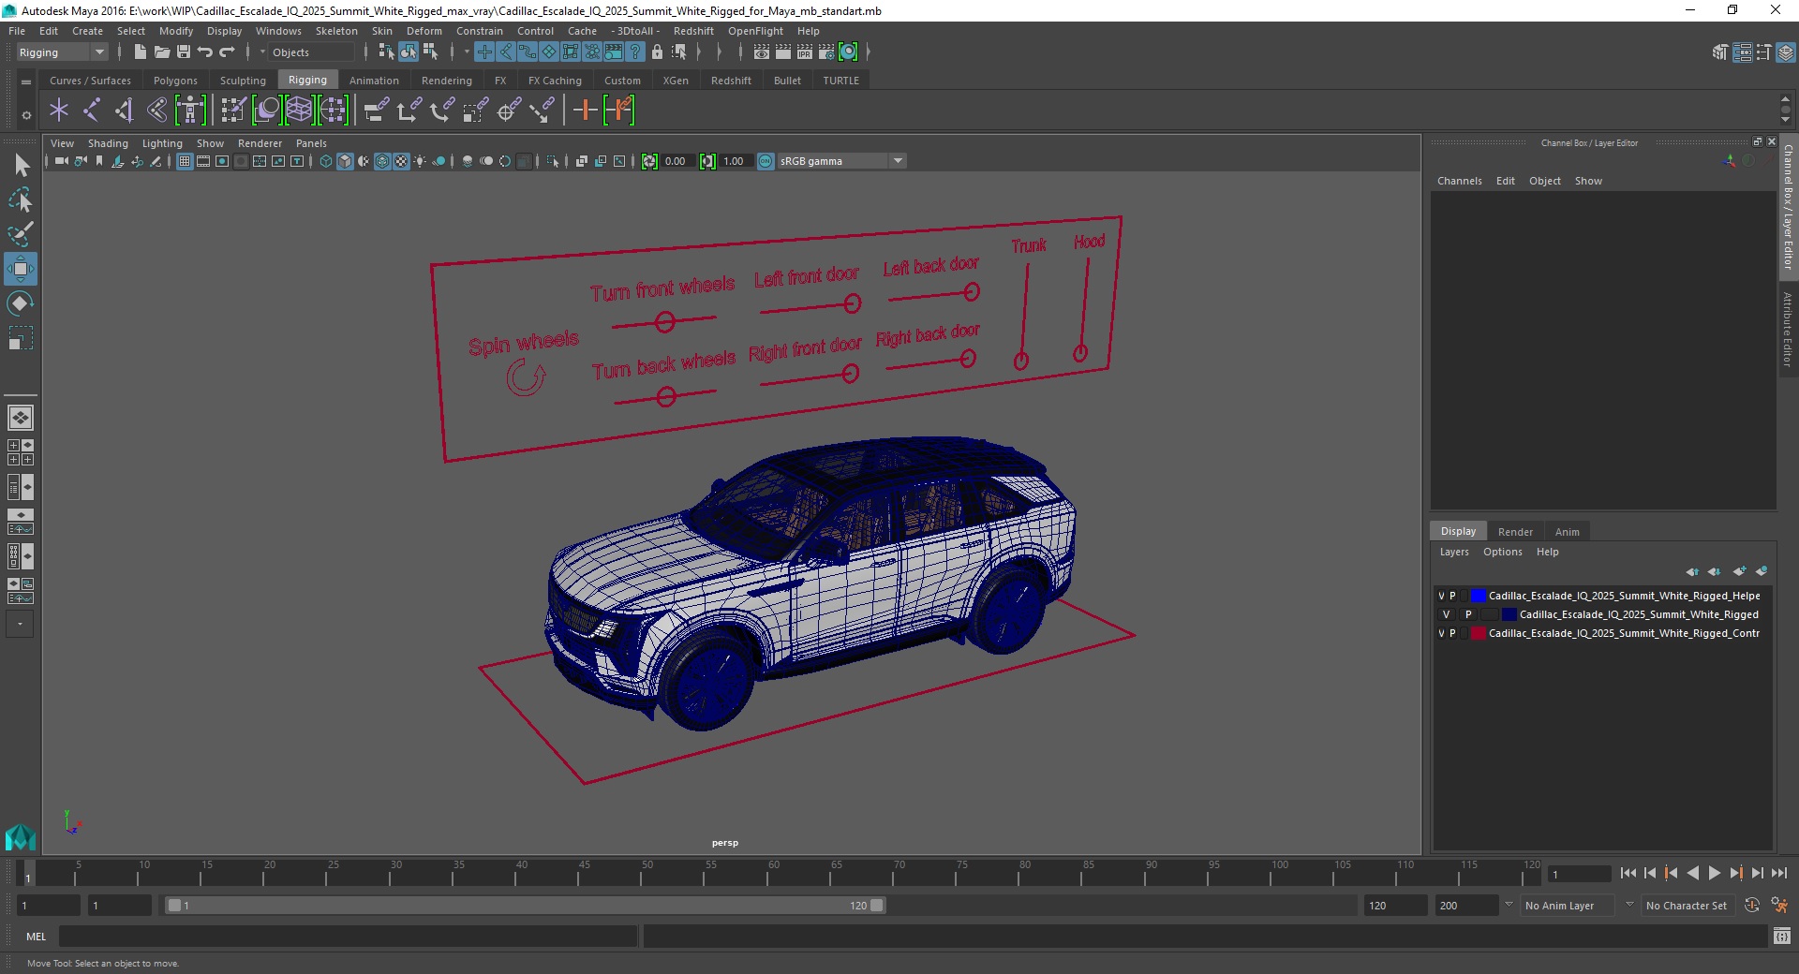Image resolution: width=1799 pixels, height=974 pixels.
Task: Open the Anim layer tab
Action: coord(1567,531)
